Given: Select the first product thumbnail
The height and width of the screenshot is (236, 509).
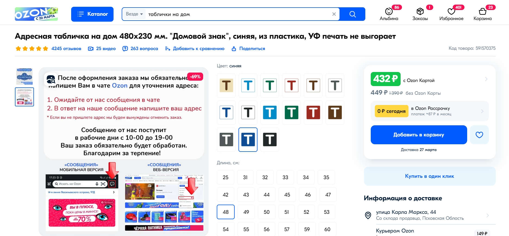Looking at the screenshot, I should (x=24, y=76).
